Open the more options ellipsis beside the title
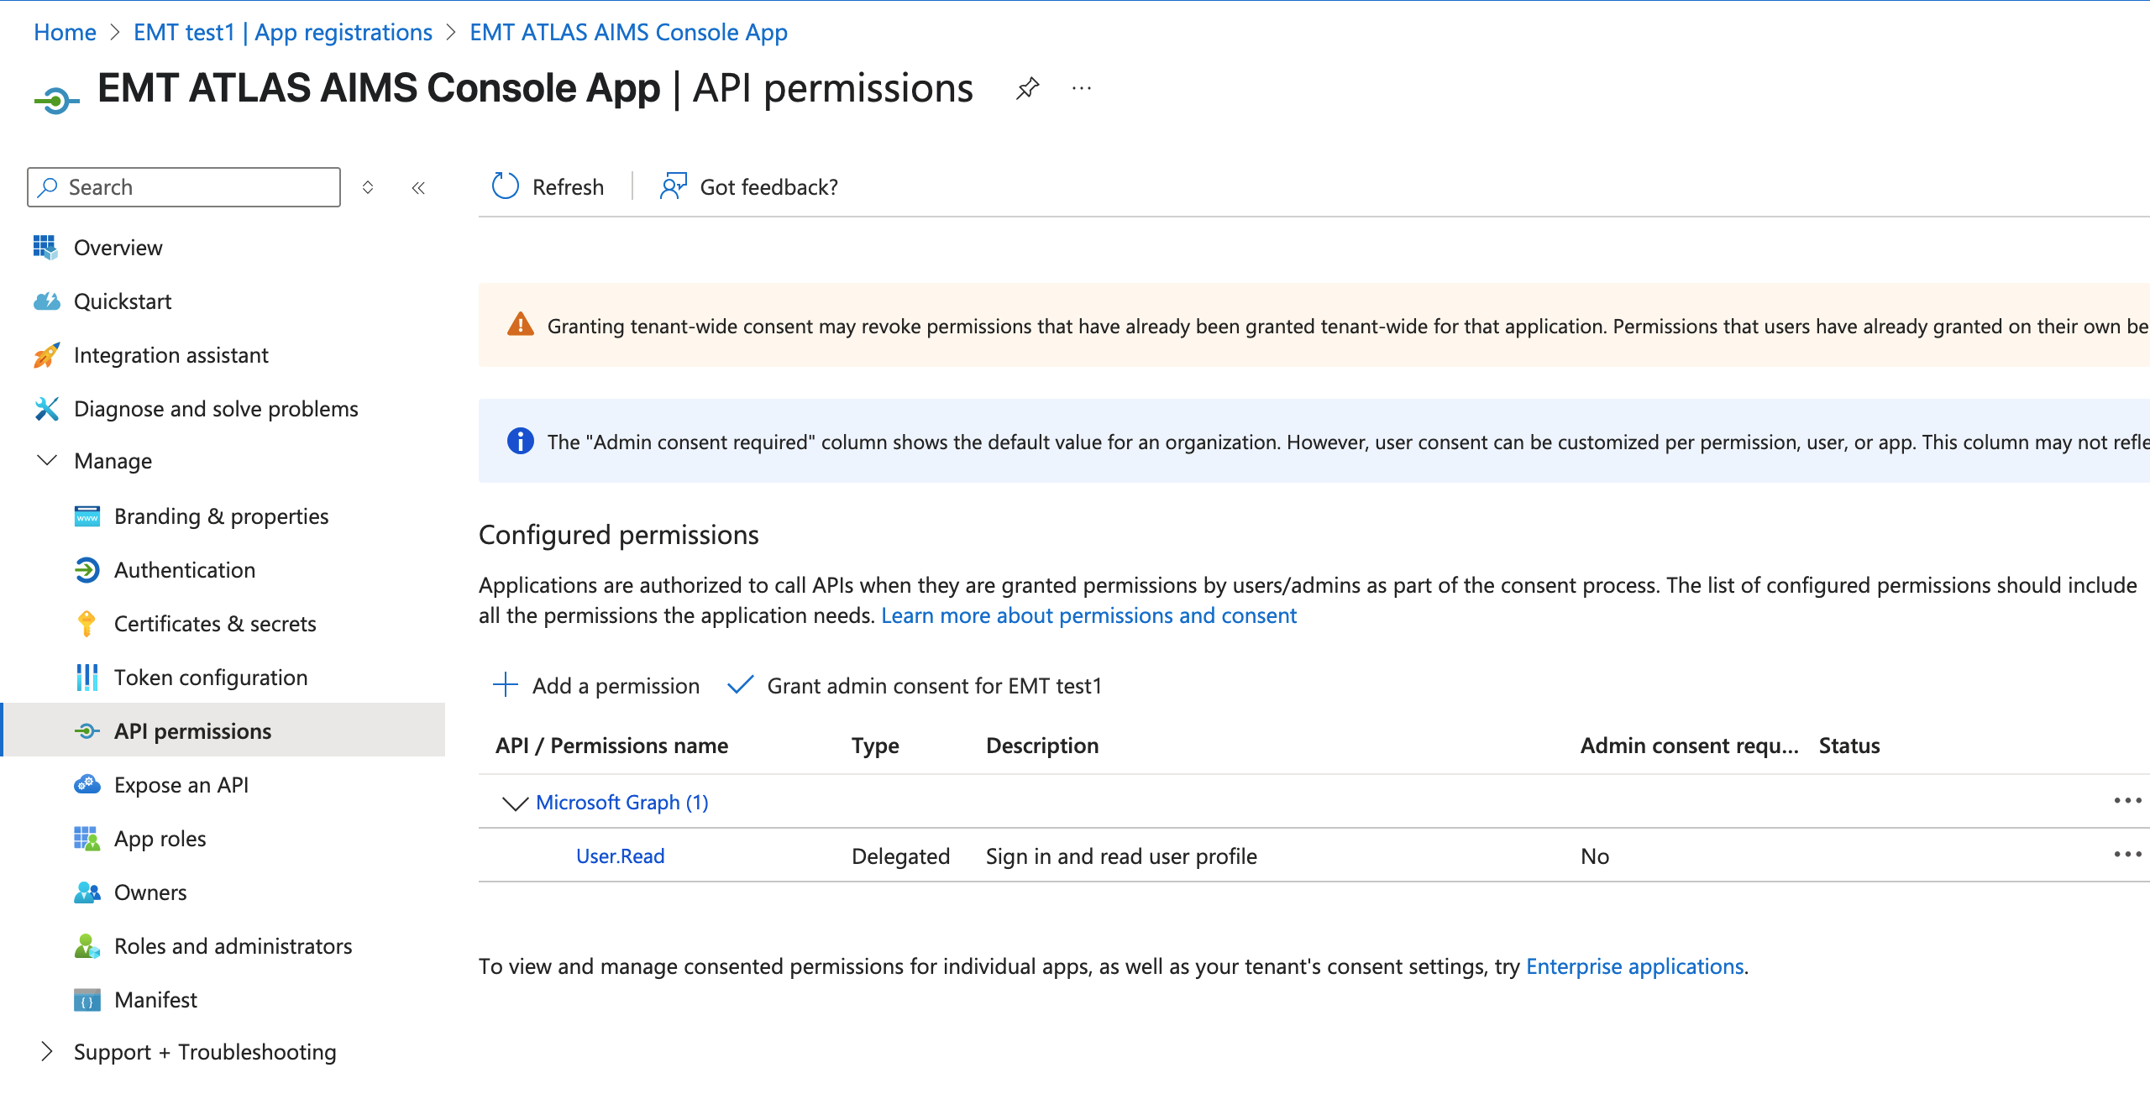Image resolution: width=2150 pixels, height=1120 pixels. 1082,88
